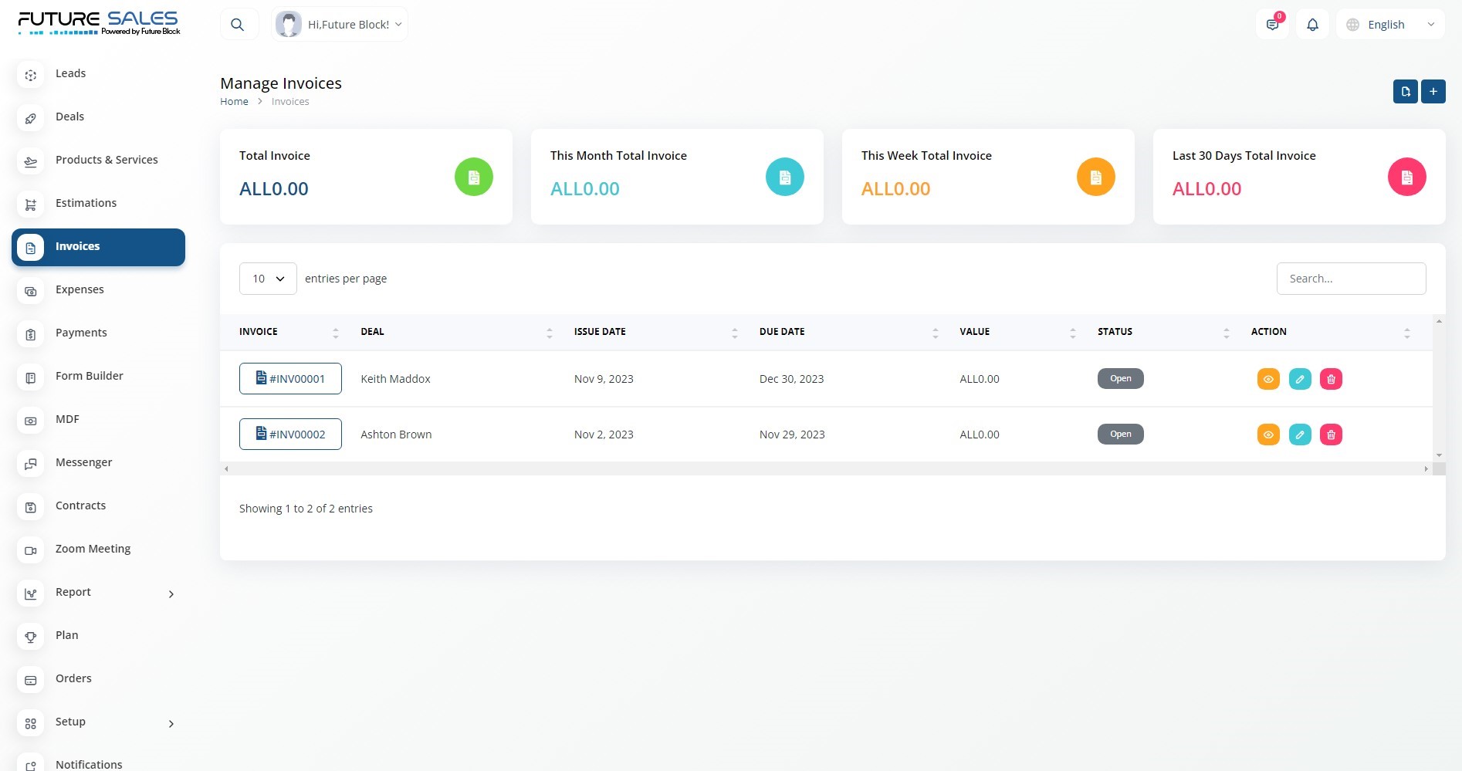The height and width of the screenshot is (771, 1462).
Task: Open the Expenses sidebar menu item
Action: point(80,289)
